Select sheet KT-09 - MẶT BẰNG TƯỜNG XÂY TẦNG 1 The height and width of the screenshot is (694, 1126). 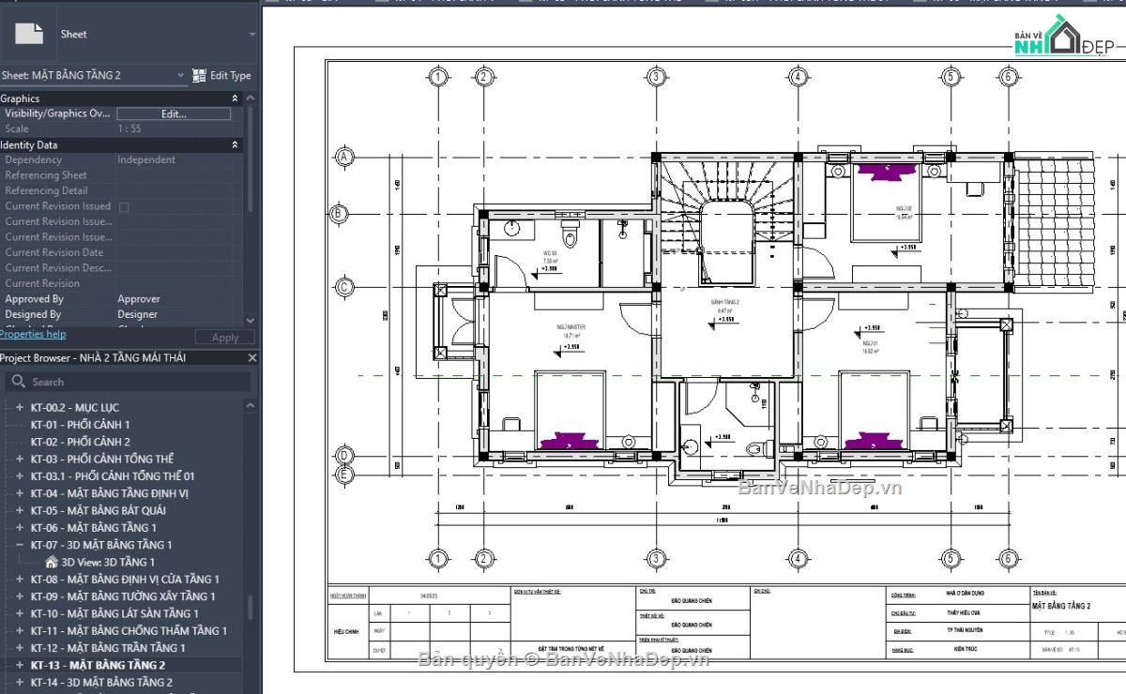coord(123,596)
